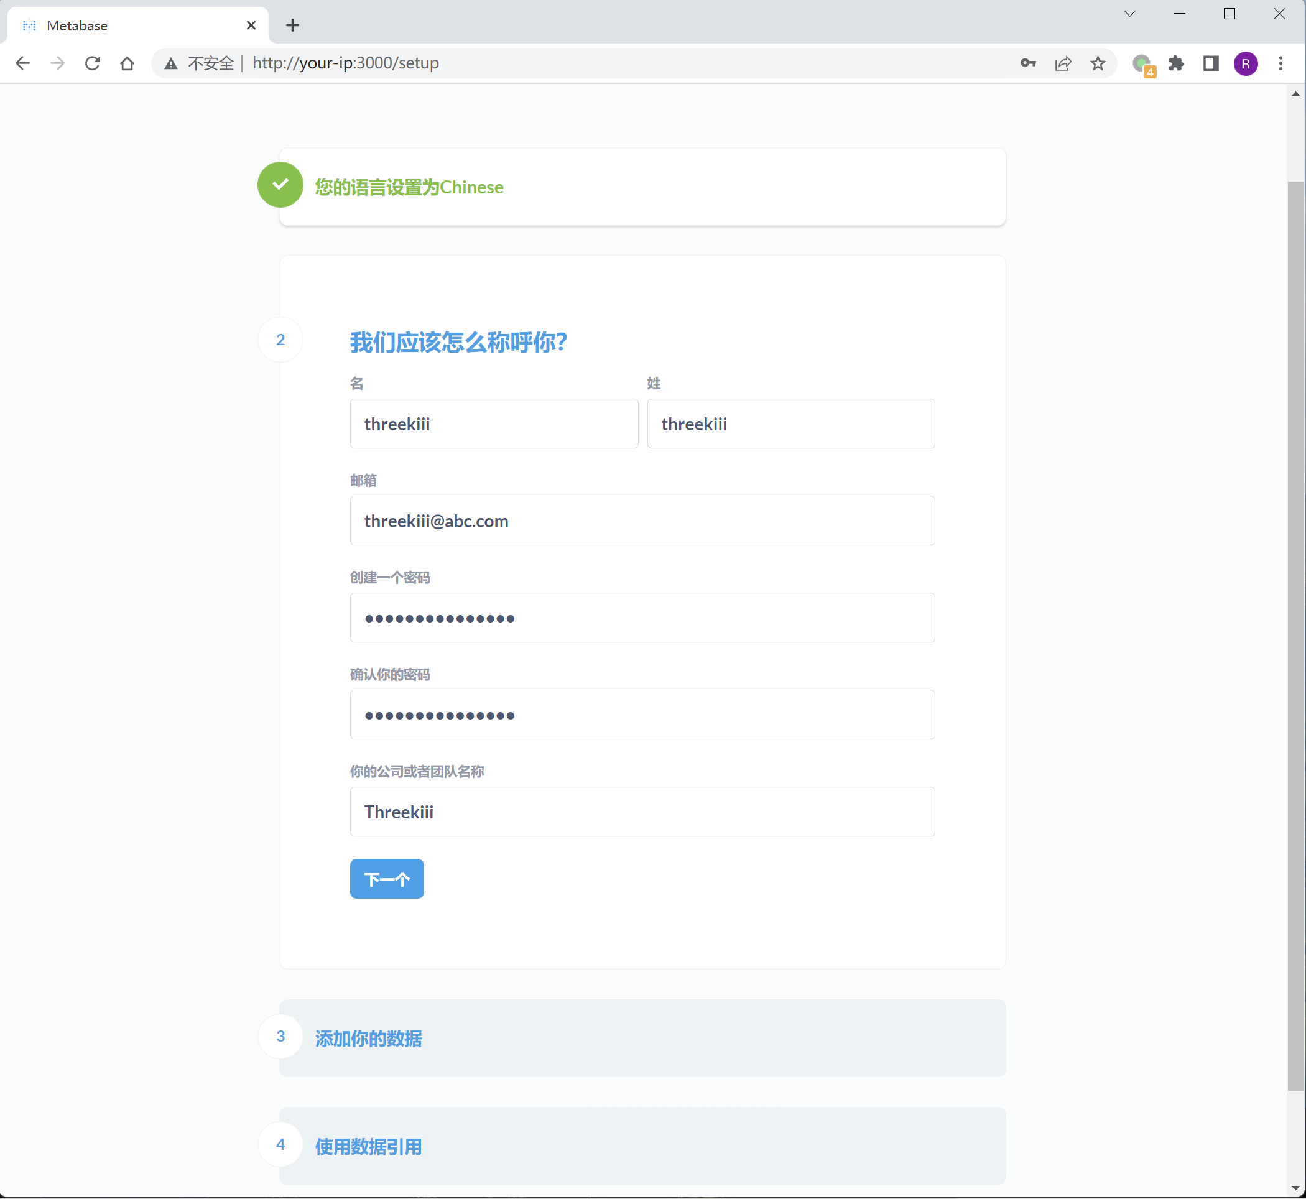Click the share page icon

pyautogui.click(x=1063, y=63)
